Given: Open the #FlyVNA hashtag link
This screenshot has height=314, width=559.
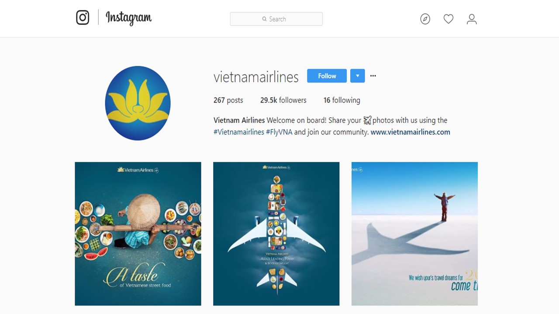Looking at the screenshot, I should [x=279, y=132].
